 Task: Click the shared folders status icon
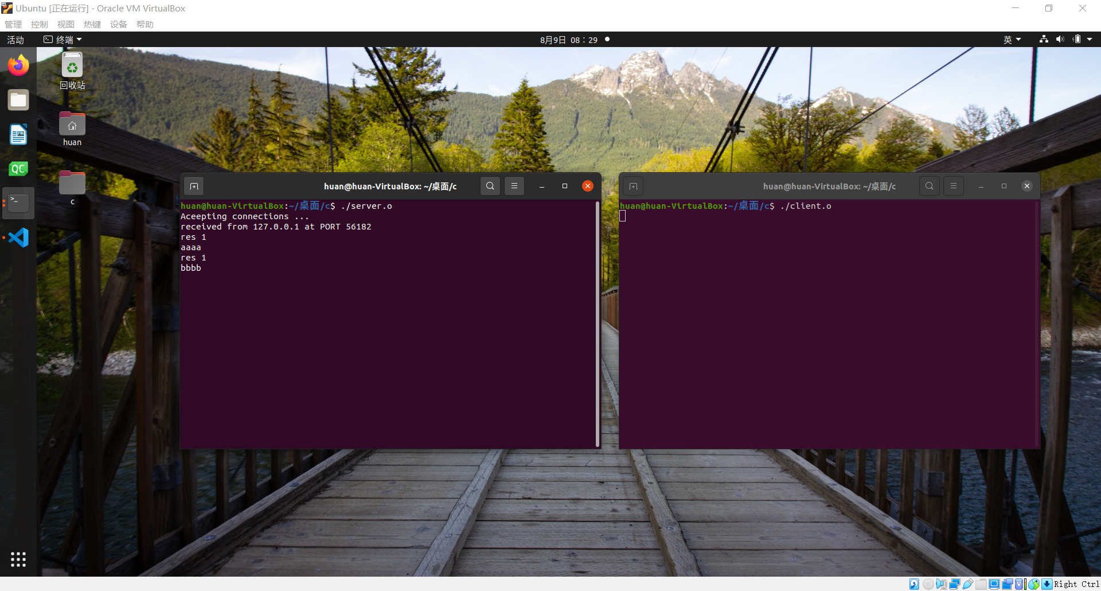coord(981,584)
